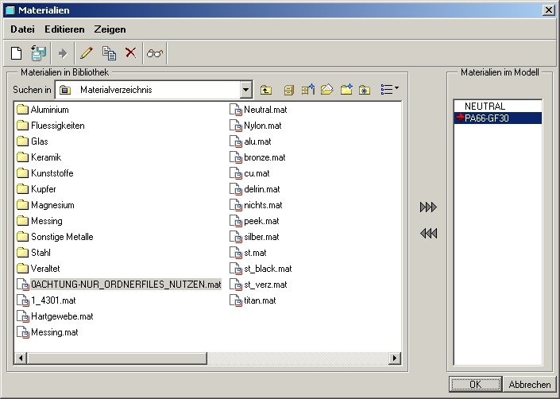The height and width of the screenshot is (399, 560).
Task: Select the 1_4301.mat file
Action: pyautogui.click(x=46, y=300)
